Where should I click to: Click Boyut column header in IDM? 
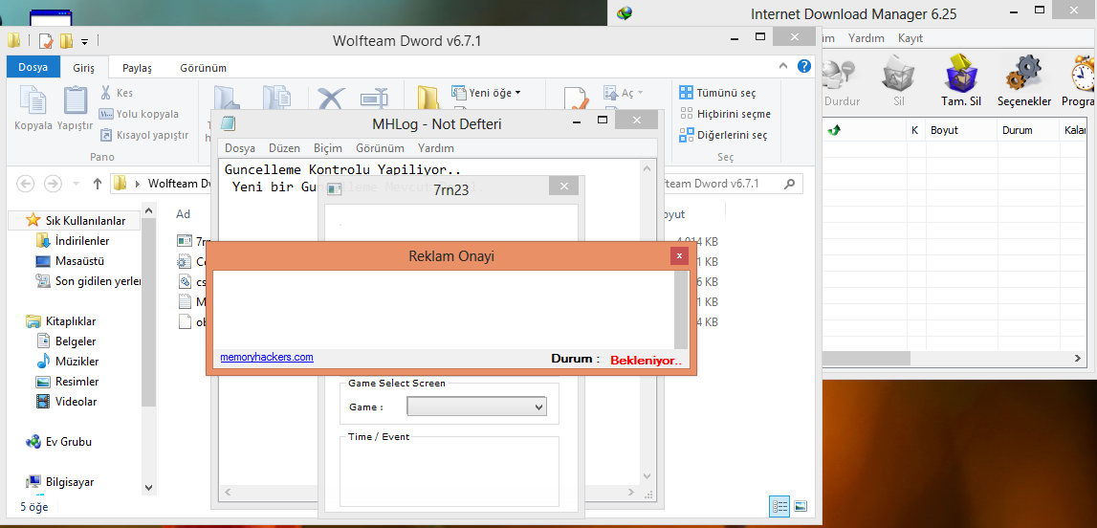coord(961,130)
